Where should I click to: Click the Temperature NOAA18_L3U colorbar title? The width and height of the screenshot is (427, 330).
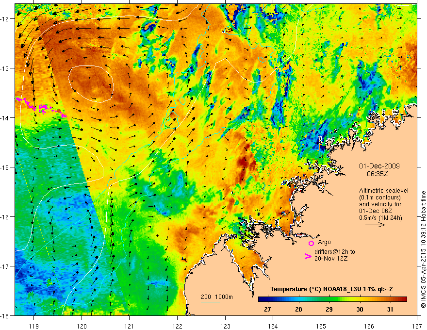tap(331, 289)
